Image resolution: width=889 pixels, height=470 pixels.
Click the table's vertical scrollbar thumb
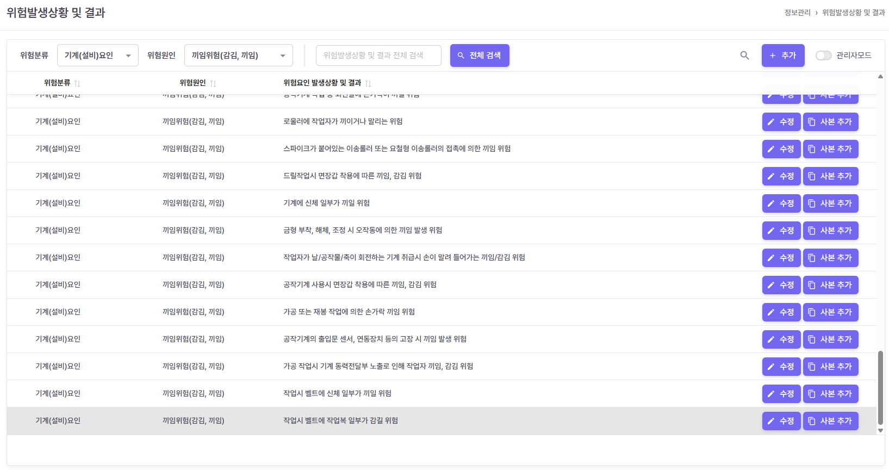coord(880,387)
